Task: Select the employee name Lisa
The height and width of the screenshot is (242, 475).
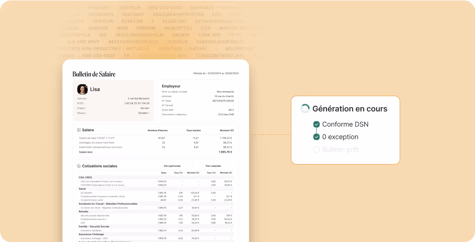Action: [95, 89]
